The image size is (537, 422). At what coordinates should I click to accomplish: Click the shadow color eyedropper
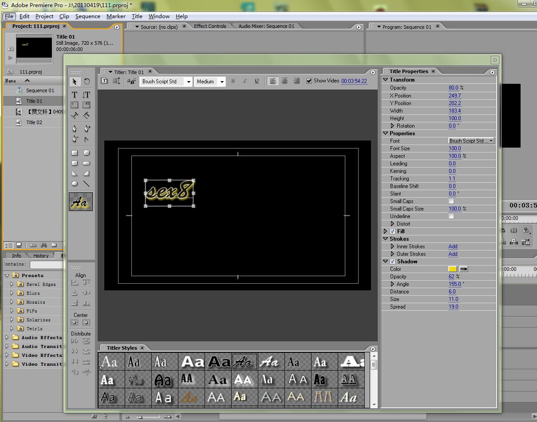463,269
